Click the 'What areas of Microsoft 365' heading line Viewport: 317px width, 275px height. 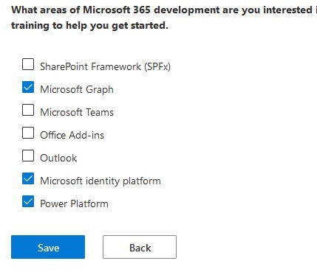pos(164,10)
